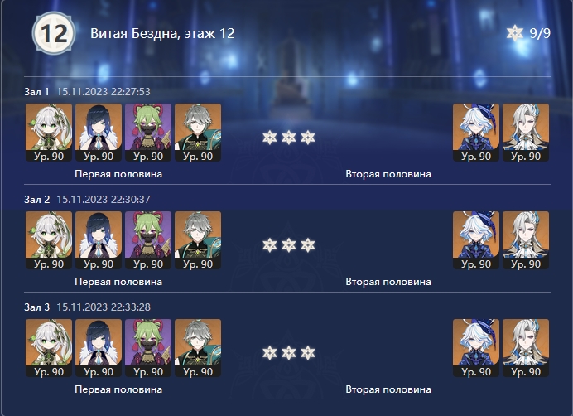Select the white-haired green-eyed character in Зал 3
This screenshot has width=573, height=416.
(49, 347)
